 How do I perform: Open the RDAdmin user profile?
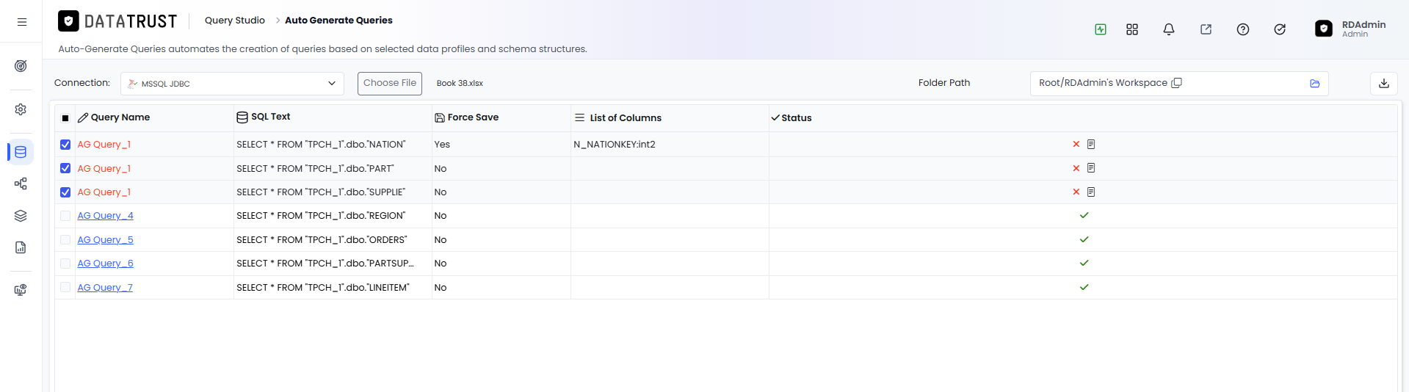click(x=1351, y=29)
